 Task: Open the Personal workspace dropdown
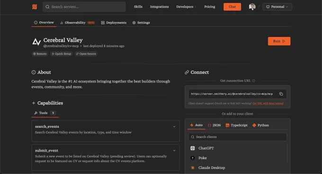(277, 7)
